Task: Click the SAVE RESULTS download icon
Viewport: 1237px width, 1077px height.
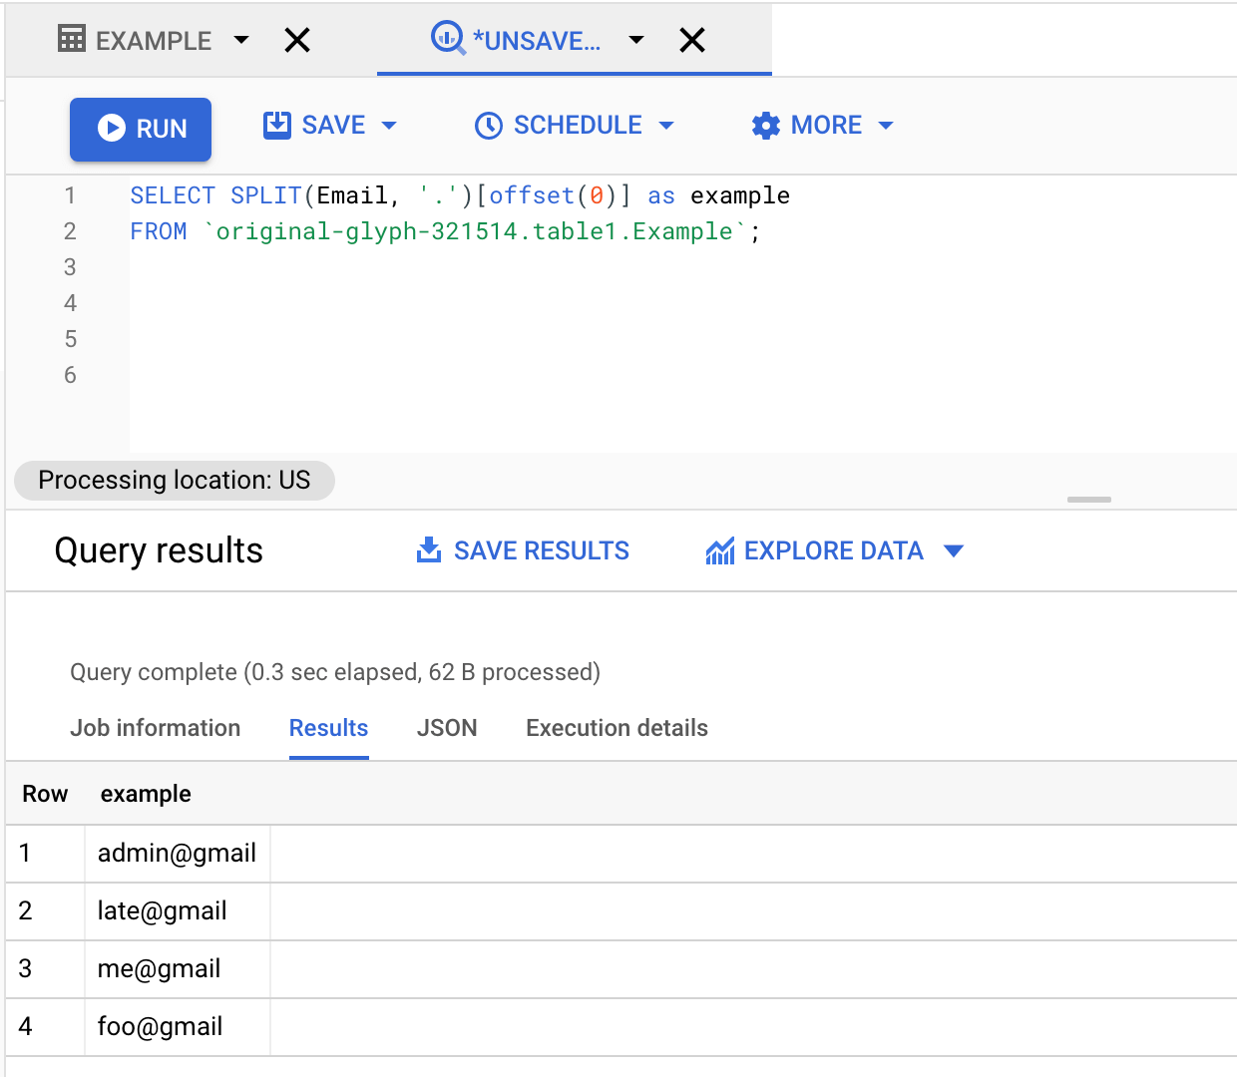Action: (x=429, y=550)
